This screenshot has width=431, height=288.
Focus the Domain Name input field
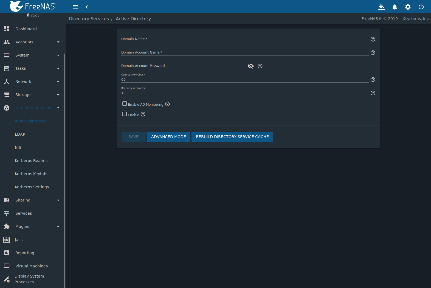(x=245, y=39)
